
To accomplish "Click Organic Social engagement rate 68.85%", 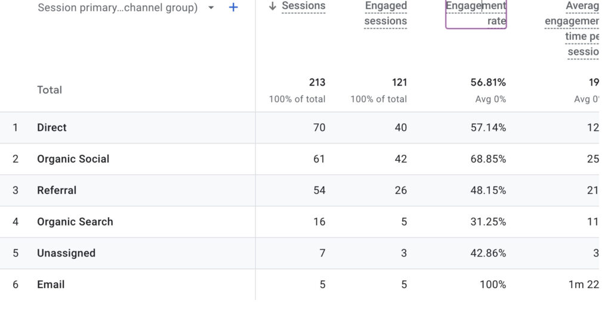I will pos(488,159).
